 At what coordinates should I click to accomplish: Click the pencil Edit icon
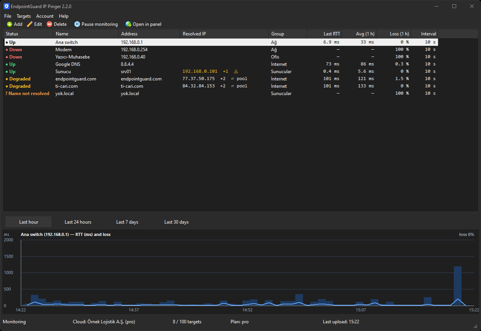coord(30,24)
